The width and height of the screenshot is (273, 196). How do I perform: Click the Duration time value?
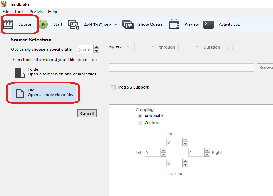(231, 48)
